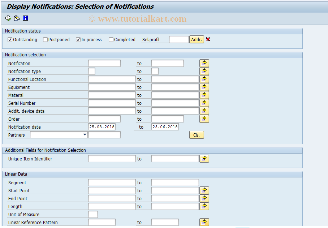Open the program documentation info icon
This screenshot has width=328, height=228.
point(25,18)
